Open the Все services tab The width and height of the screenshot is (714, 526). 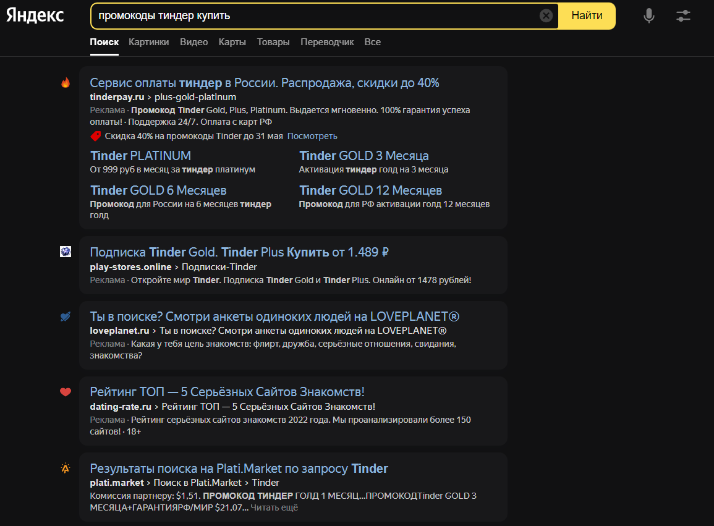tap(373, 42)
